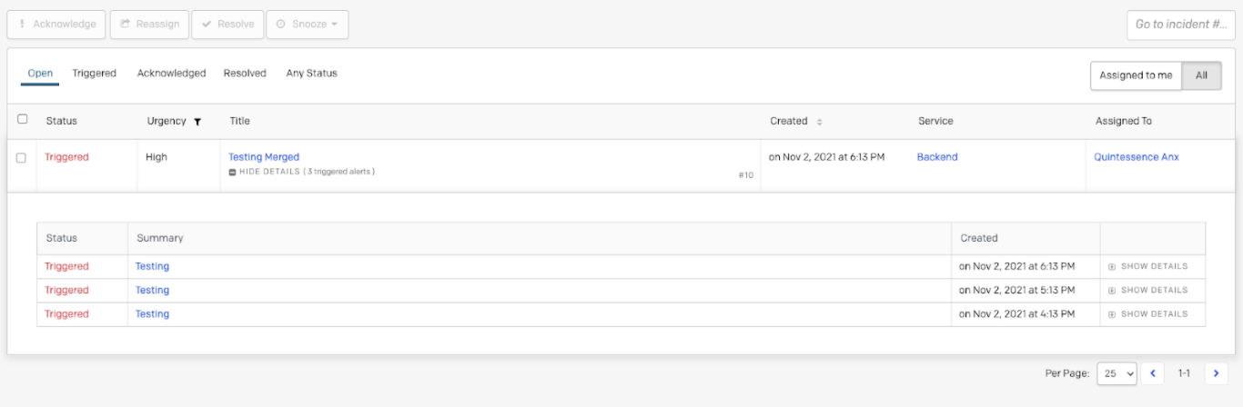Click the Resolve button
Viewport: 1243px width, 407px height.
[227, 25]
